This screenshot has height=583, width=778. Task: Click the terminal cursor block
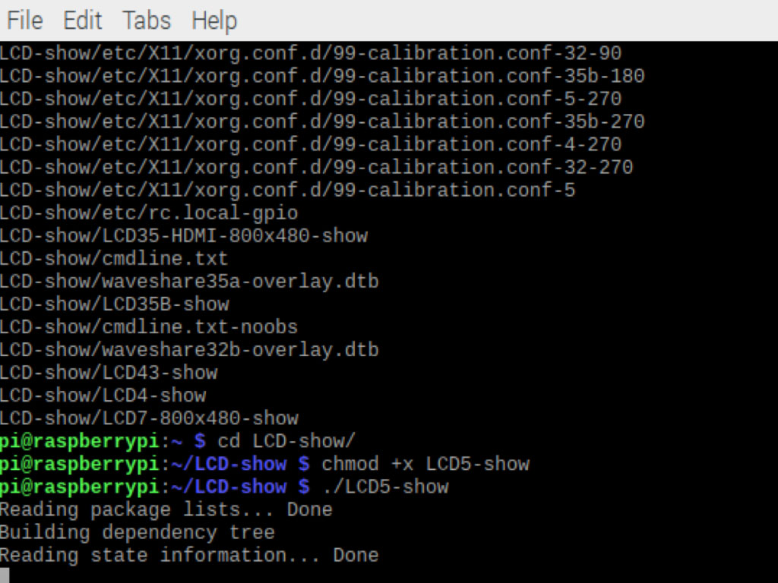point(5,575)
